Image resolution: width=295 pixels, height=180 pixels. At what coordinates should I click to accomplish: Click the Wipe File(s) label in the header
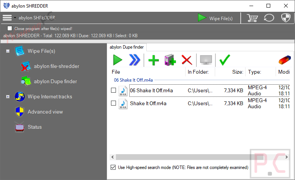click(x=221, y=18)
